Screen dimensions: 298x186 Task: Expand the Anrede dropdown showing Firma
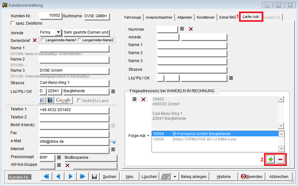[59, 32]
